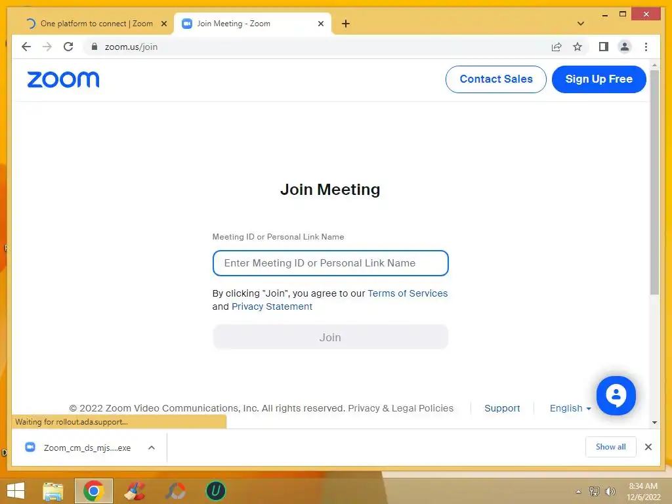Open Windows Start menu
The image size is (672, 504).
(16, 491)
